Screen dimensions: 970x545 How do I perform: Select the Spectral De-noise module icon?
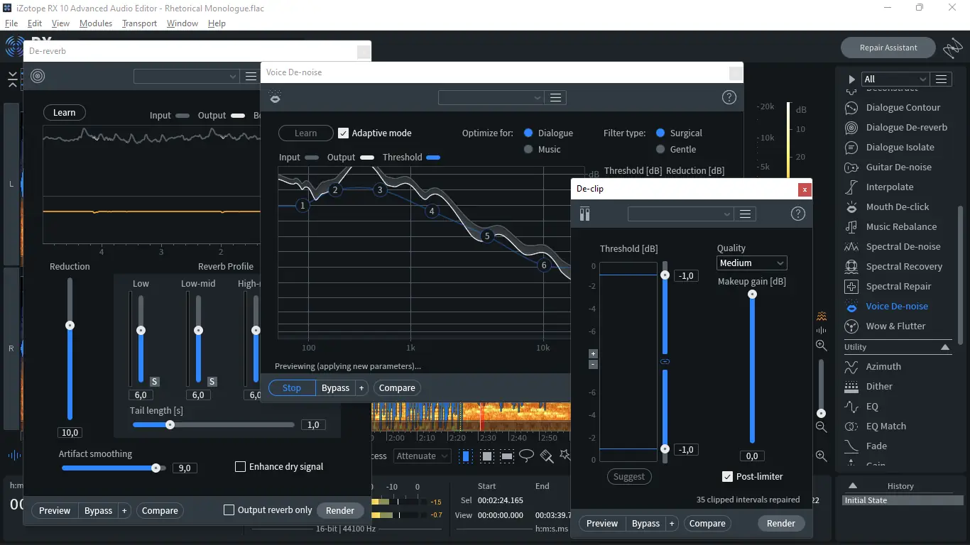click(x=851, y=247)
